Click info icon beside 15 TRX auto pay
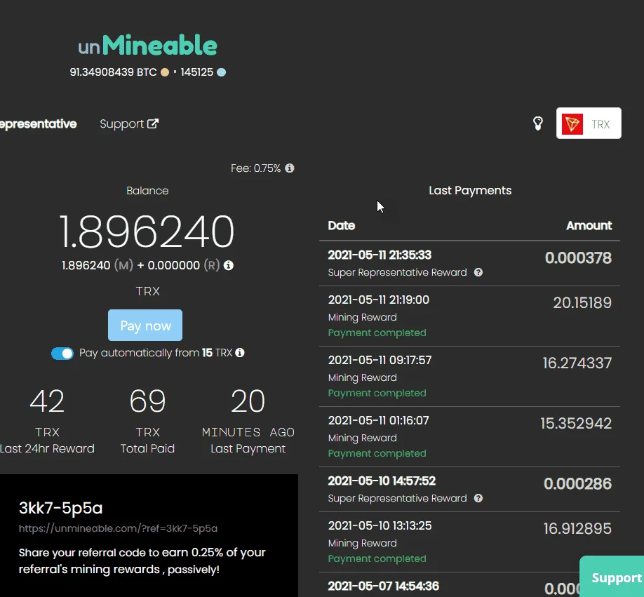Viewport: 644px width, 597px height. click(x=240, y=353)
